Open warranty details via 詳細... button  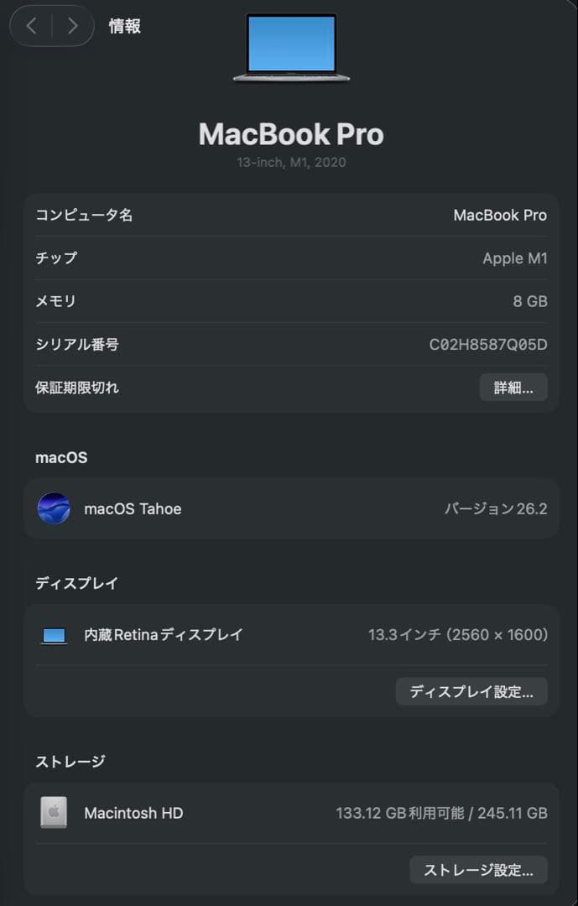[x=513, y=387]
